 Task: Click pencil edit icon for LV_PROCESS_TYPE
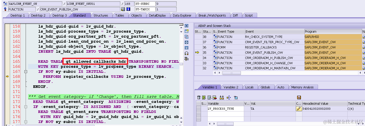point(299,109)
